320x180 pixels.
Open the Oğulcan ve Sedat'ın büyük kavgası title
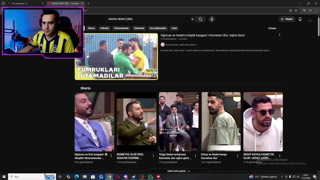tap(202, 35)
